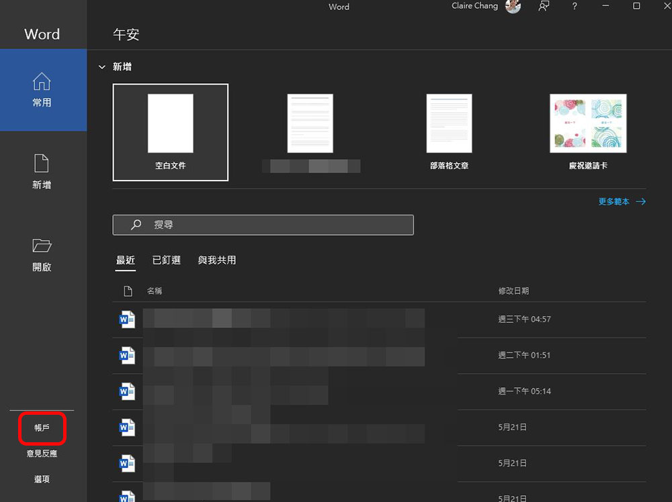Open help with the question mark icon

pyautogui.click(x=575, y=6)
